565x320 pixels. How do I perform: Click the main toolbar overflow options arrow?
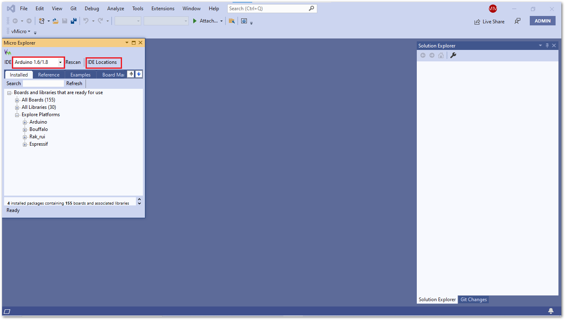tap(251, 23)
